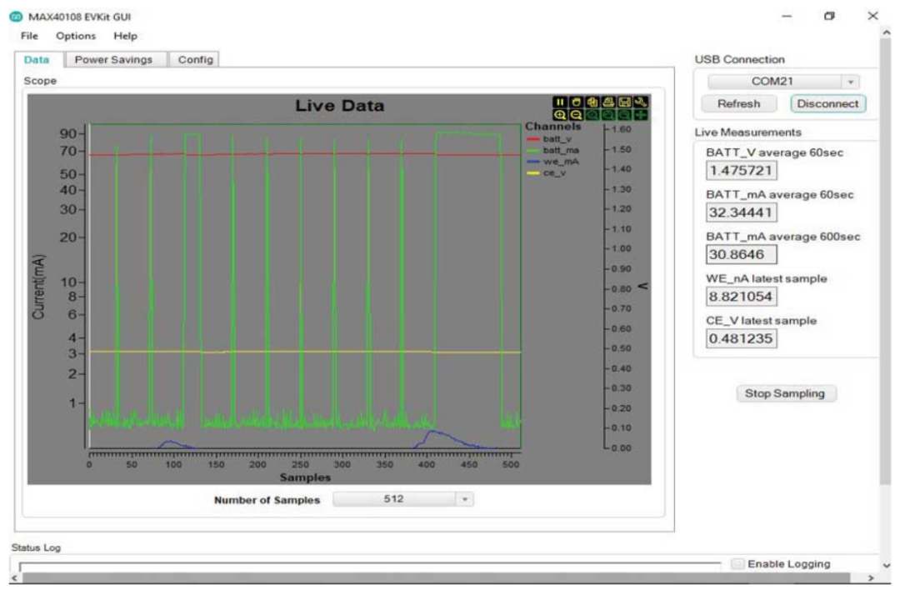Click the yellow zoom-out magnifier icon
The height and width of the screenshot is (595, 900).
coord(576,115)
